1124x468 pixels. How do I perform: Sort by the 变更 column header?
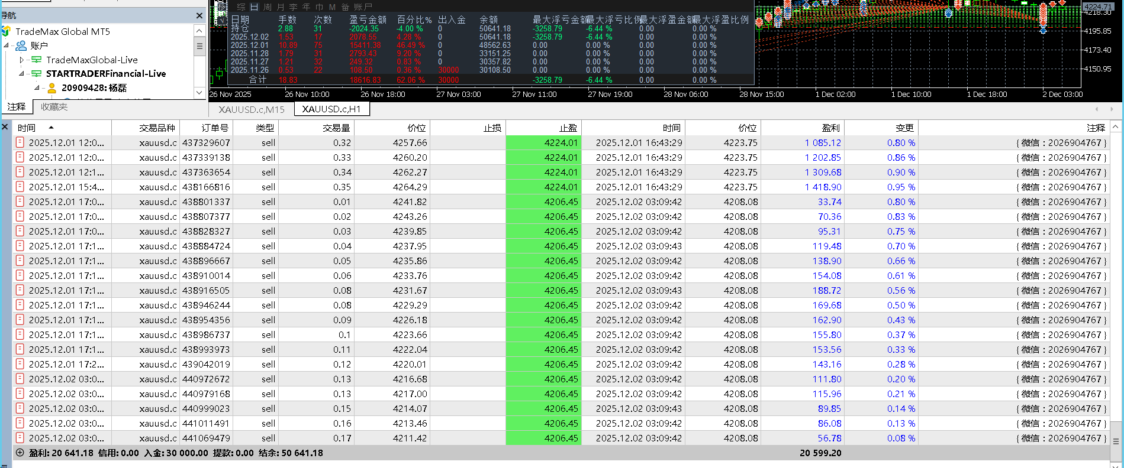pyautogui.click(x=881, y=128)
